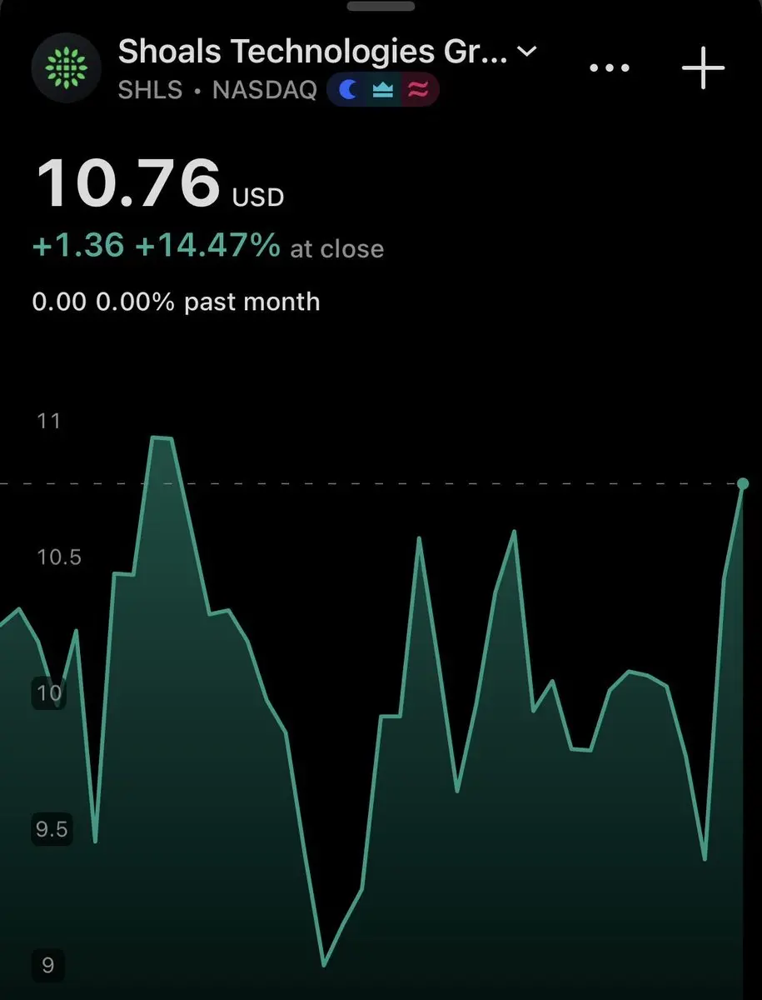Select the last-price dot on the chart line

click(x=744, y=483)
